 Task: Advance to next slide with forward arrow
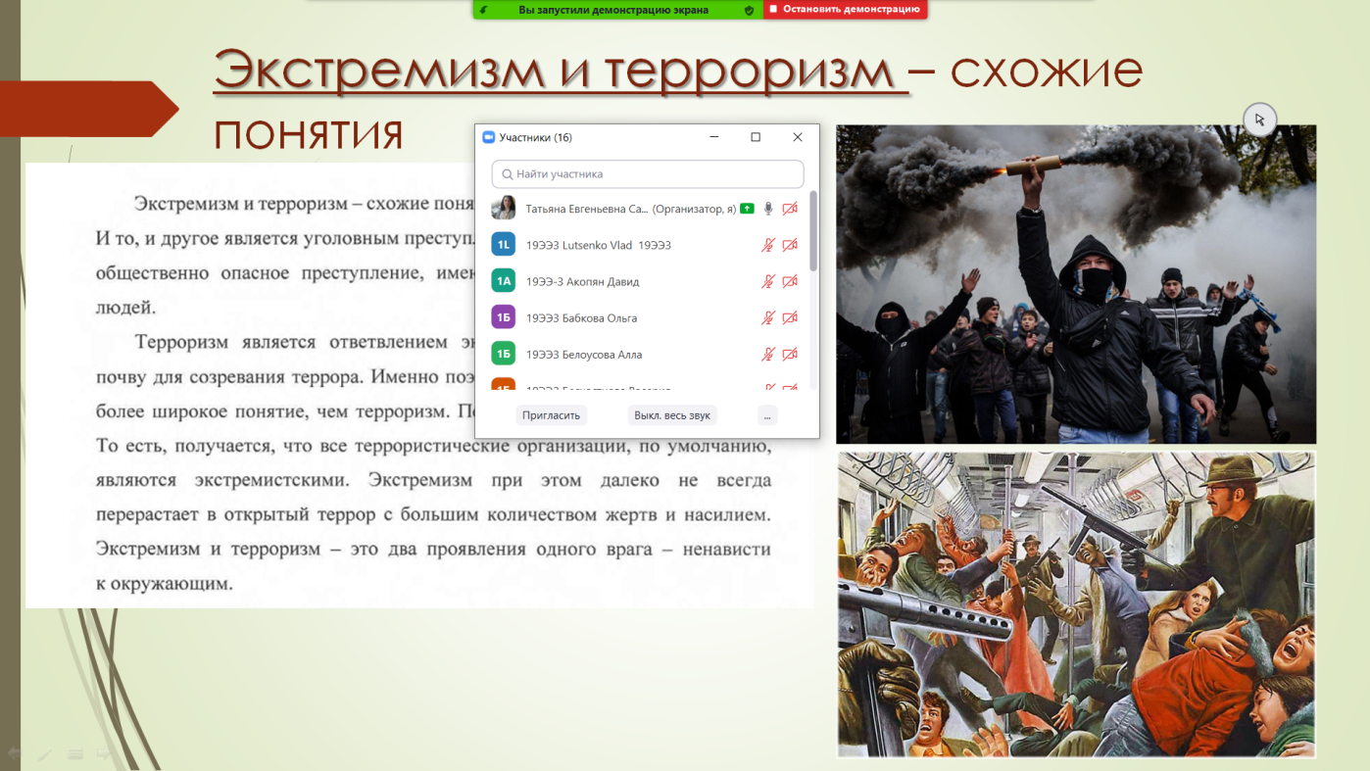tap(104, 754)
